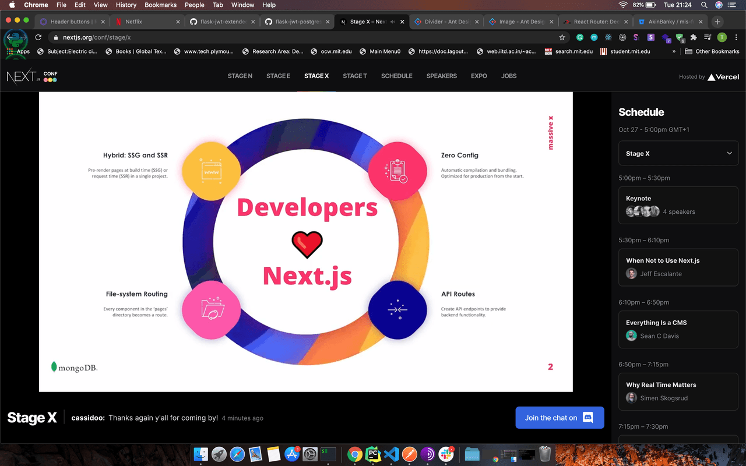Screen dimensions: 746x466
Task: Open Slack from the Dock
Action: click(x=446, y=454)
